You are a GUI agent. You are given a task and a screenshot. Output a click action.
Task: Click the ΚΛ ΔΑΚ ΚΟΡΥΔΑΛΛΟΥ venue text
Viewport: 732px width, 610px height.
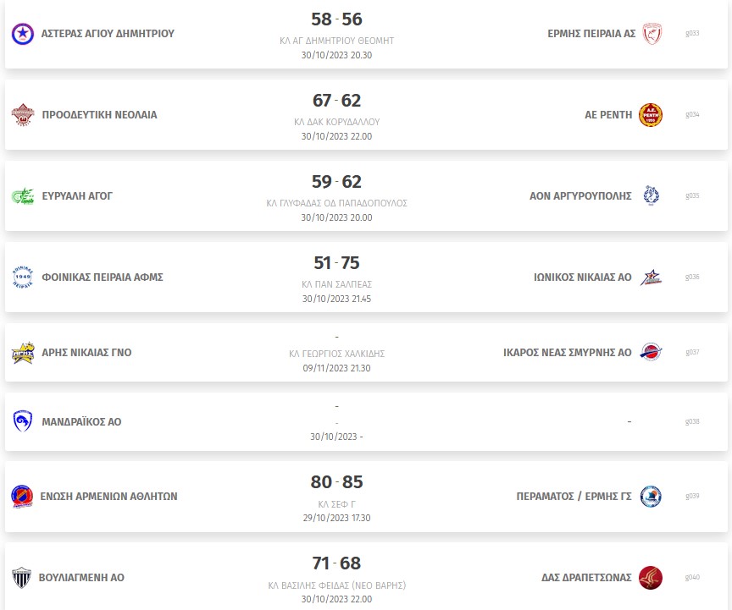(x=336, y=122)
